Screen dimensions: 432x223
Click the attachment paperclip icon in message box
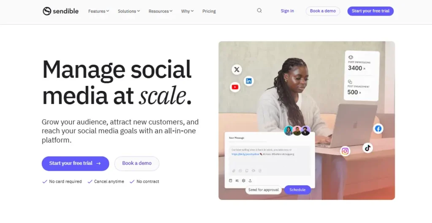coord(234,171)
